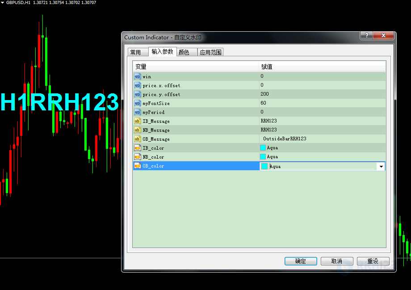Select the NB_color Aqua swatch
411x290 pixels.
[263, 157]
